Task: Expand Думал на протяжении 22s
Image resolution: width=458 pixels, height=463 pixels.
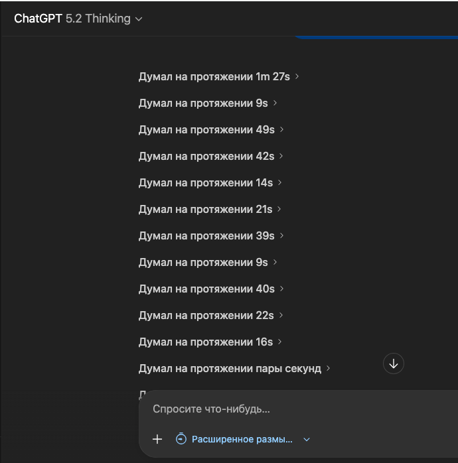Action: point(206,315)
